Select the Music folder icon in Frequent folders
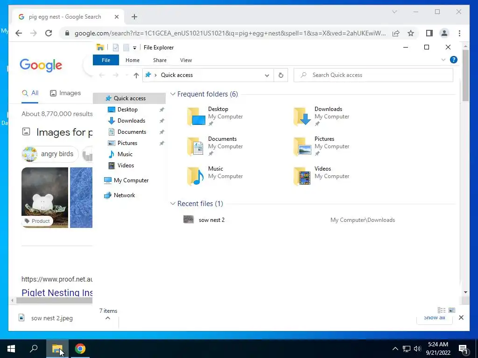This screenshot has width=478, height=358. pyautogui.click(x=196, y=176)
